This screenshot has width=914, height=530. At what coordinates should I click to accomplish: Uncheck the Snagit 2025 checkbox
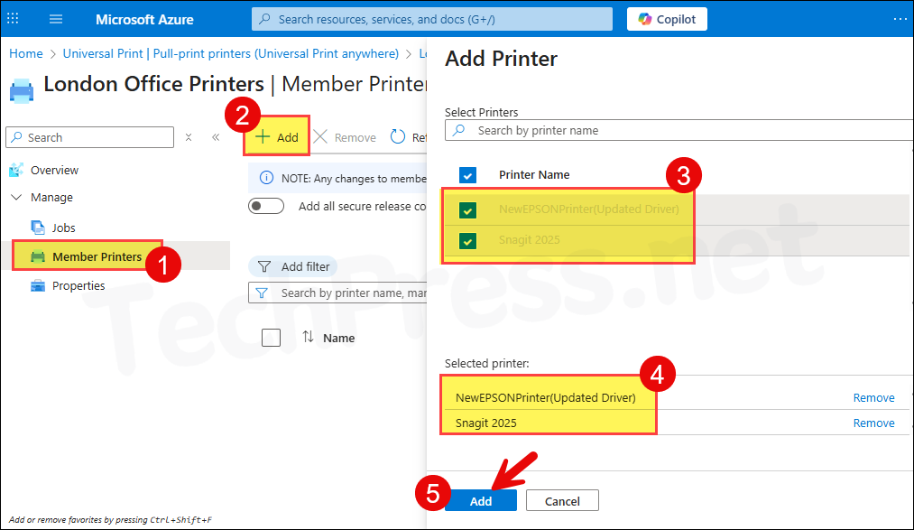[x=467, y=241]
